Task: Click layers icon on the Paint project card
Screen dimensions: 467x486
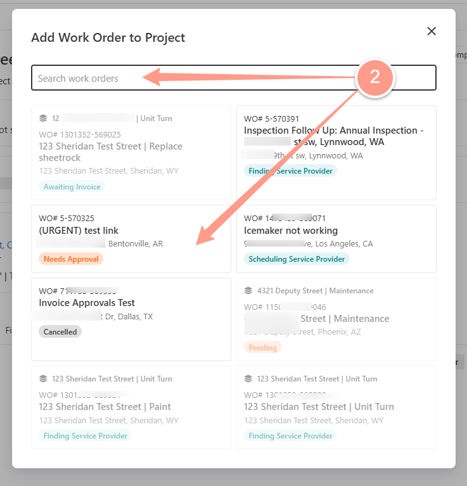Action: click(43, 379)
